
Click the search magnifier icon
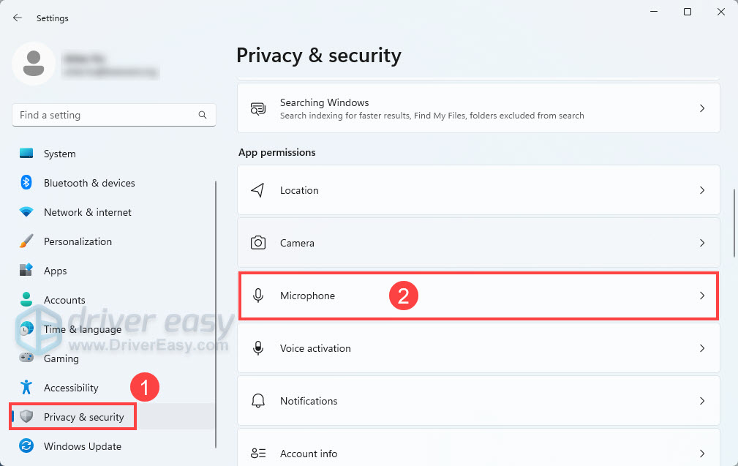pos(203,115)
